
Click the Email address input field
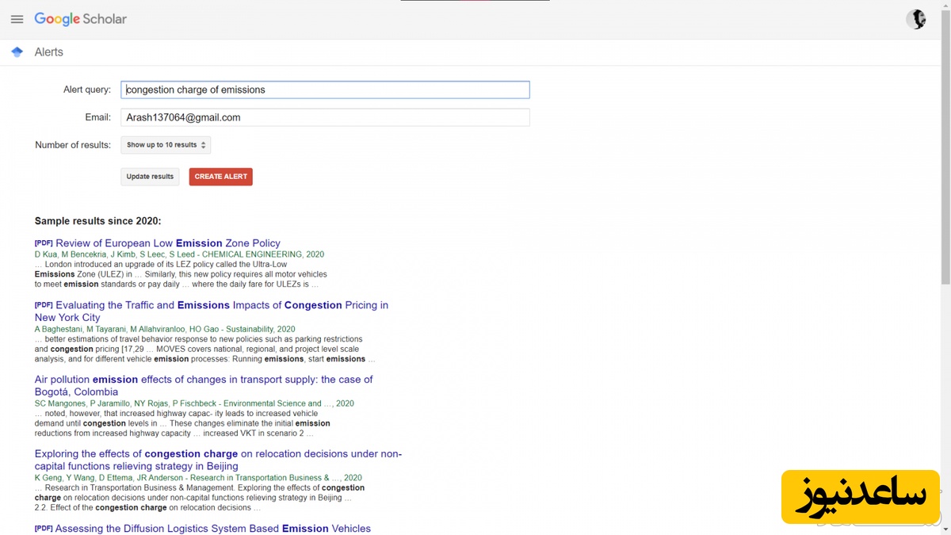[x=325, y=117]
